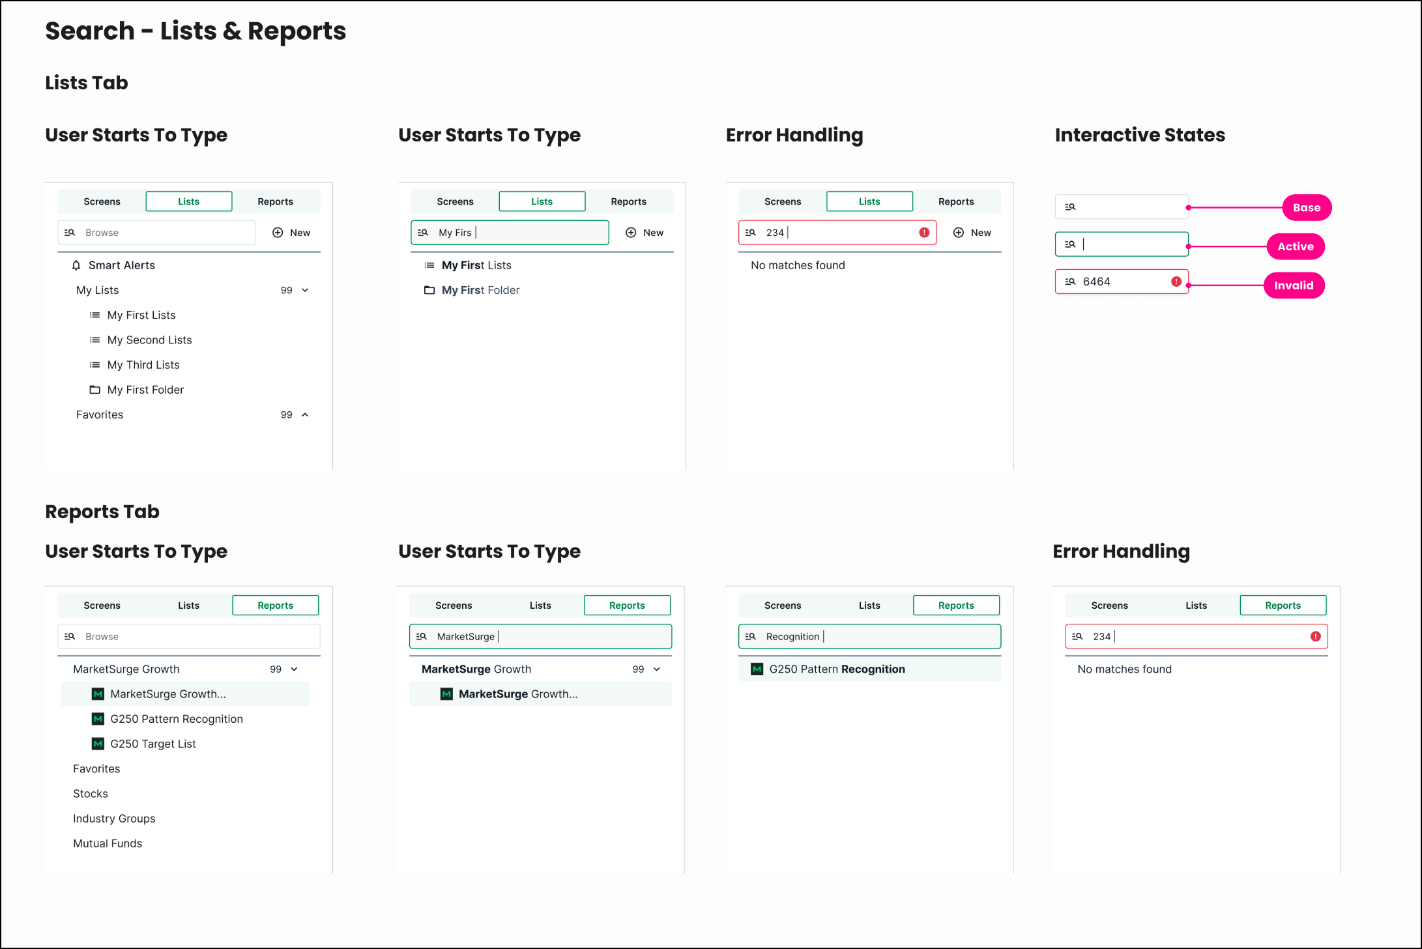This screenshot has height=949, width=1422.
Task: Click the Browse search field in Reports tab panel
Action: coord(189,636)
